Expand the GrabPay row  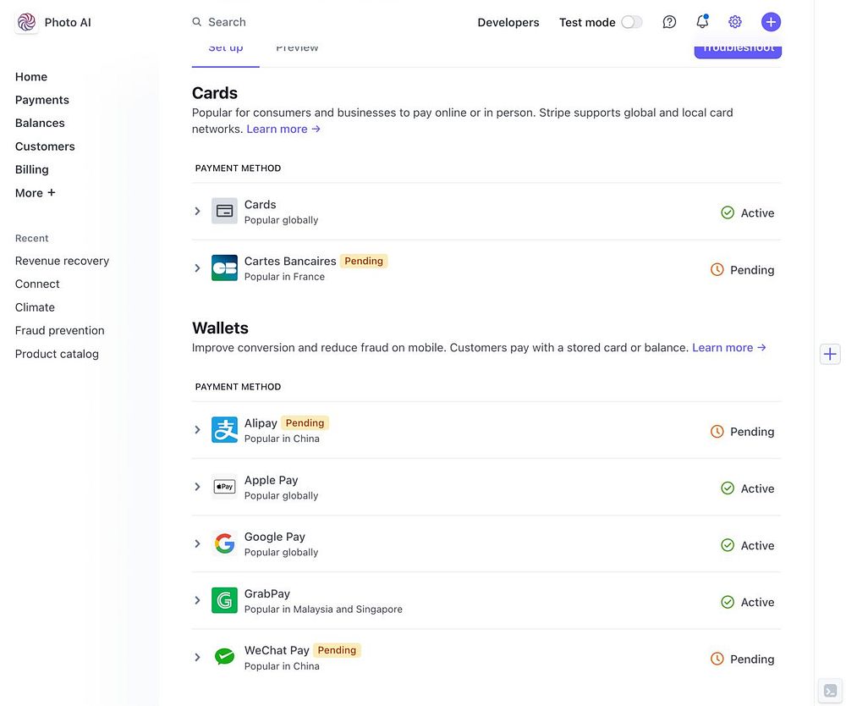pyautogui.click(x=197, y=600)
